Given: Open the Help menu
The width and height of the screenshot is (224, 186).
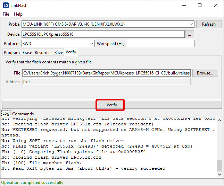Looking at the screenshot, I should tap(18, 14).
